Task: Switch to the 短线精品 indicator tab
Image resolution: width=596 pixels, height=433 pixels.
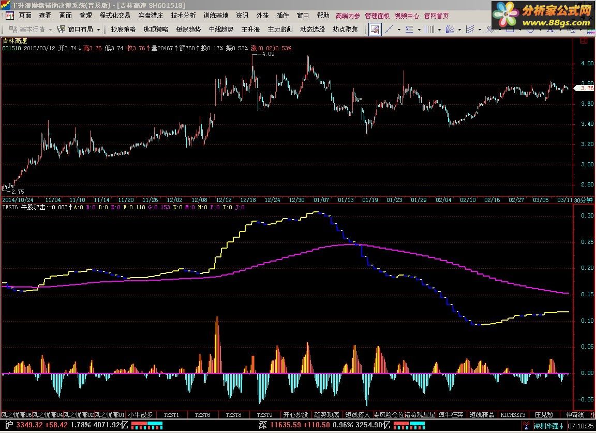Action: tap(482, 415)
